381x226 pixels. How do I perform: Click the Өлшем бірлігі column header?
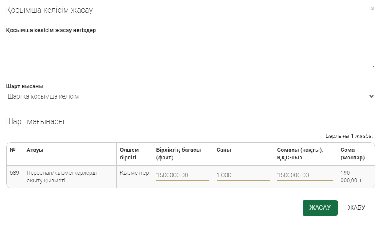click(x=129, y=154)
